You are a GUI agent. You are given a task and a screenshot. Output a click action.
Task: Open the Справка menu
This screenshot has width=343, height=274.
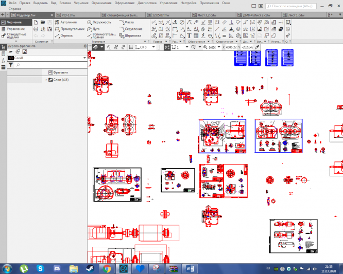coord(14,9)
